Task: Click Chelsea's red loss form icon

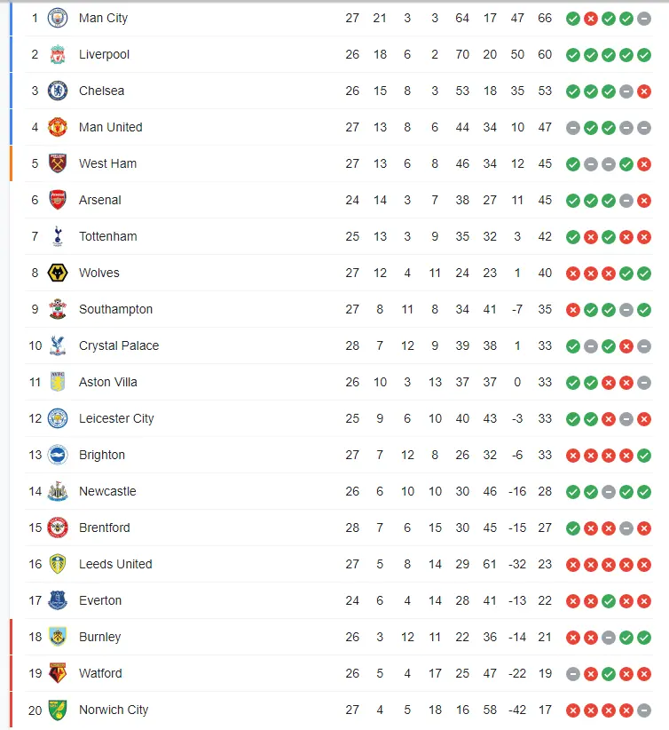Action: coord(644,91)
